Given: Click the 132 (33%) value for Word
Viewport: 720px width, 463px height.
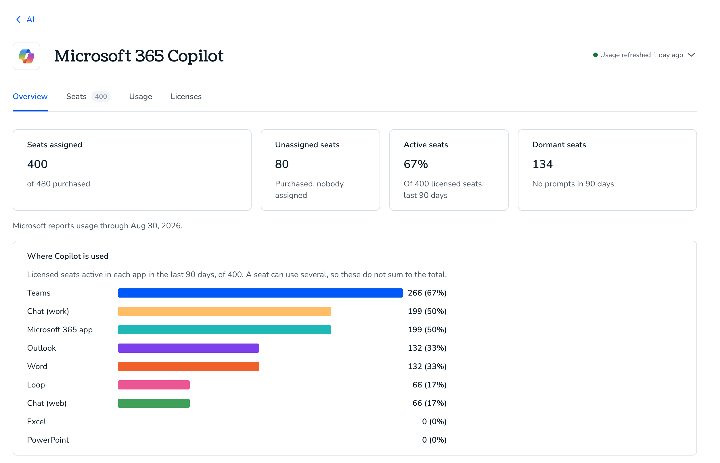Looking at the screenshot, I should pyautogui.click(x=427, y=366).
